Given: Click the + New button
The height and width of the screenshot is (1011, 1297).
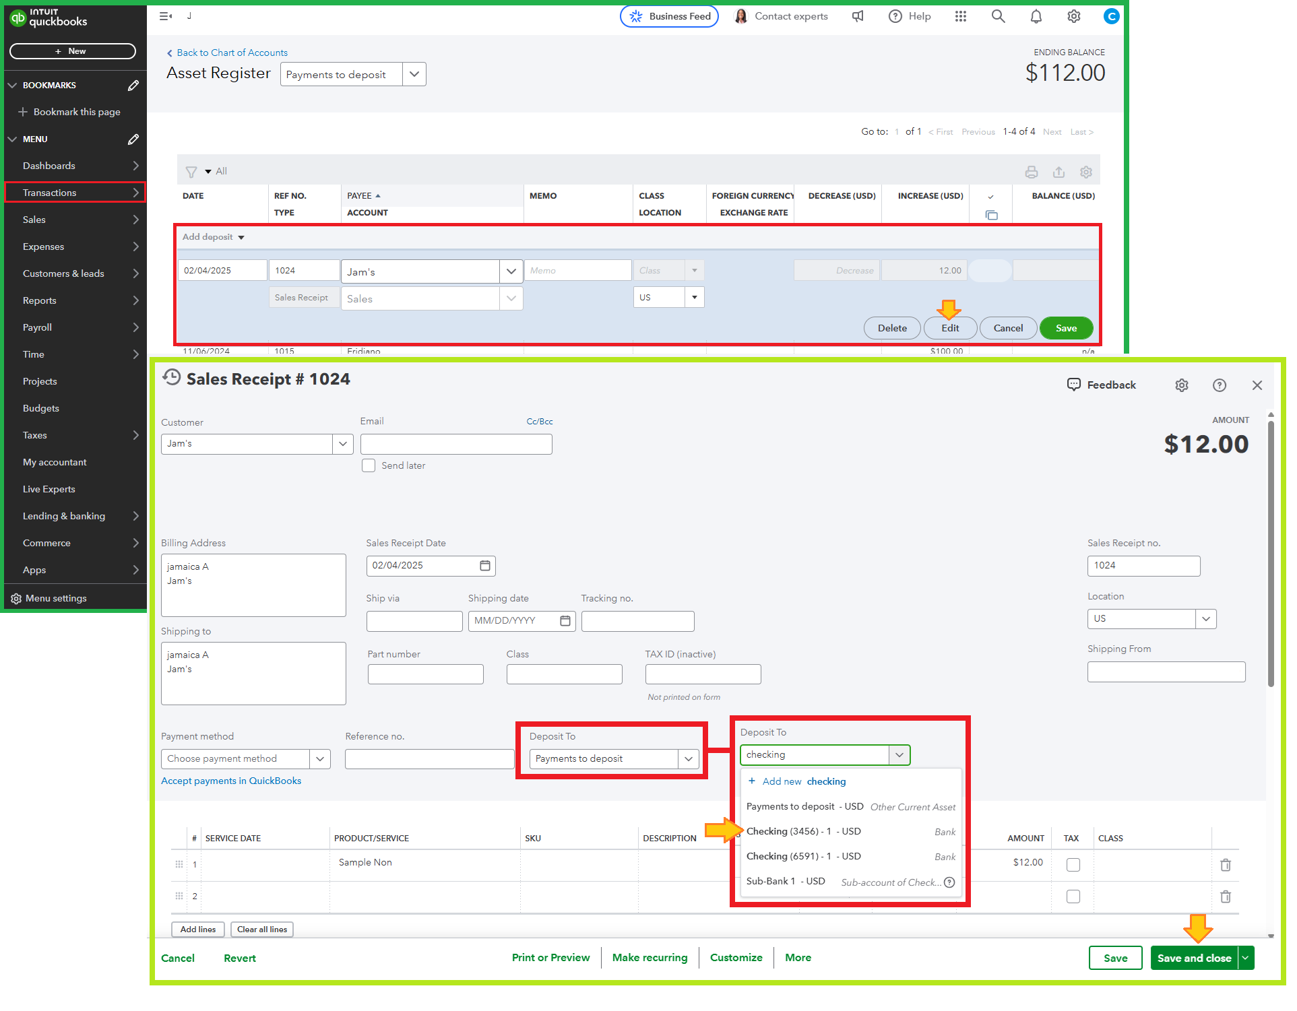Looking at the screenshot, I should (72, 51).
